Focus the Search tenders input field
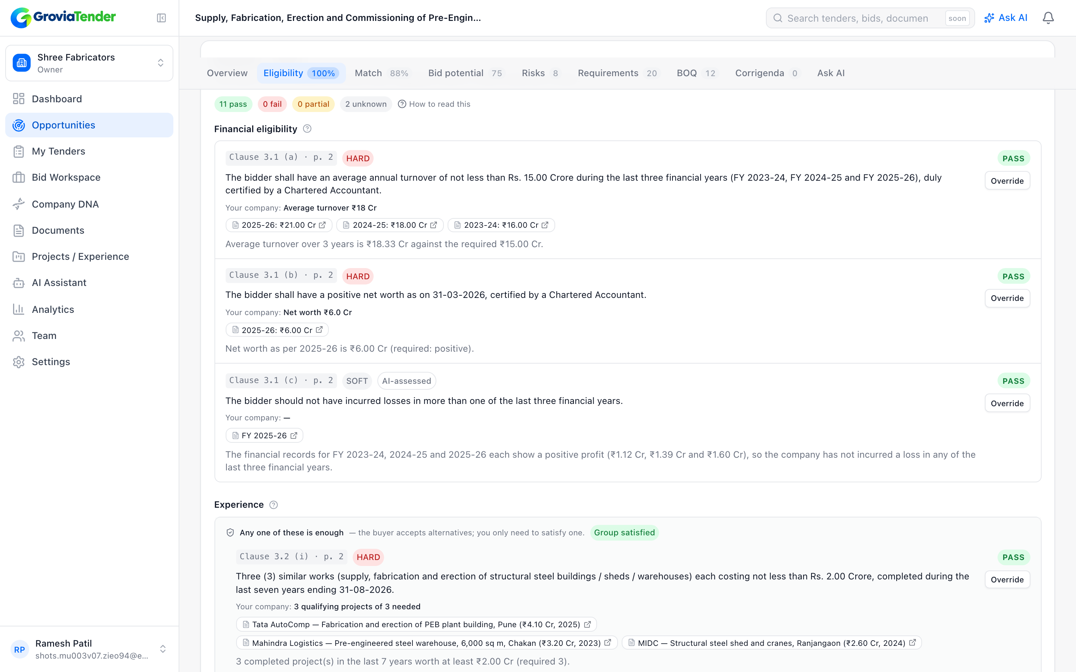 coord(870,18)
